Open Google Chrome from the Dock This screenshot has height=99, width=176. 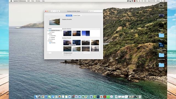43,97
